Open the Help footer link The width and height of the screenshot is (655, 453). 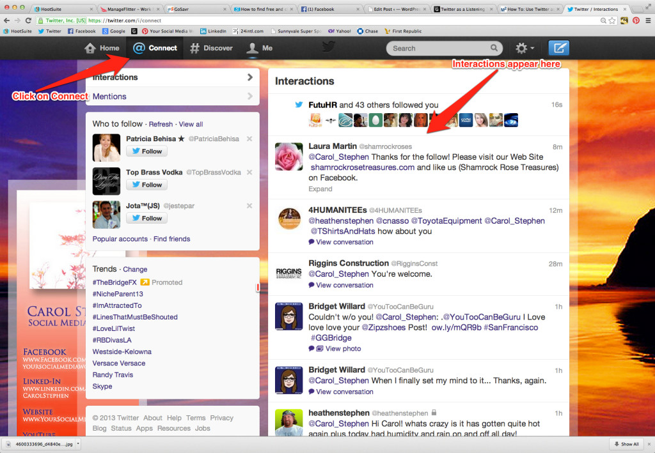(174, 418)
